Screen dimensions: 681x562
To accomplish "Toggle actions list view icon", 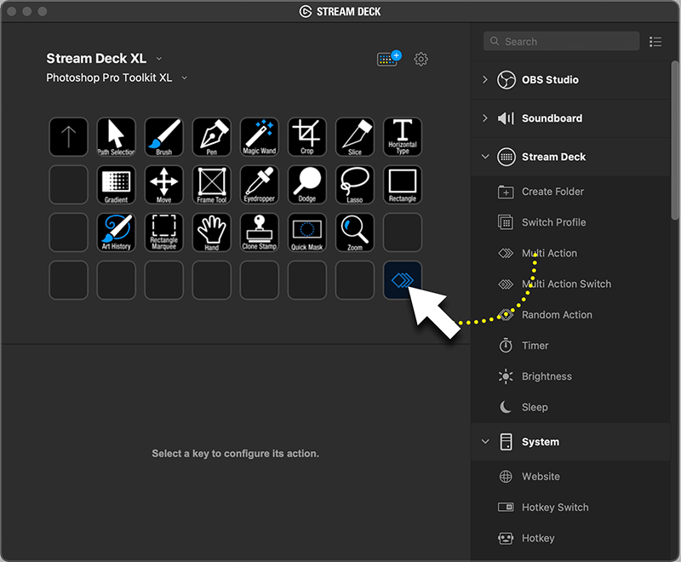I will 655,42.
